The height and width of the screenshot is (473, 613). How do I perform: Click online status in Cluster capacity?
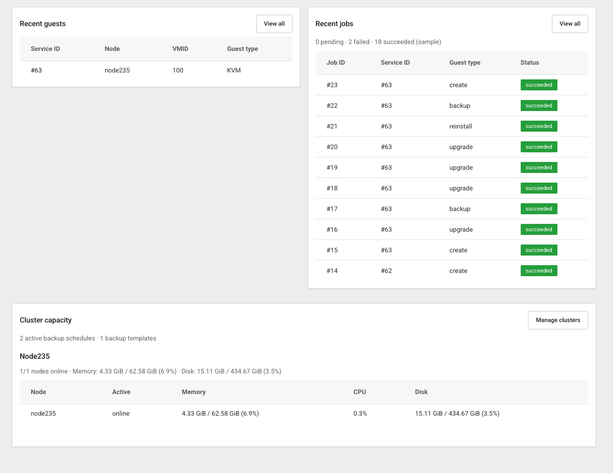[x=121, y=413]
